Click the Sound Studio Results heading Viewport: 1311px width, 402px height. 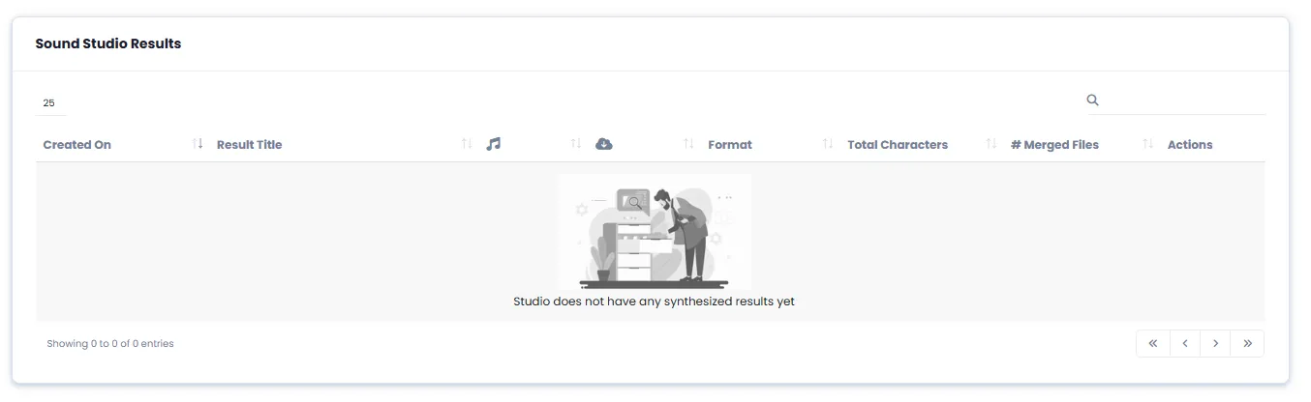point(108,43)
